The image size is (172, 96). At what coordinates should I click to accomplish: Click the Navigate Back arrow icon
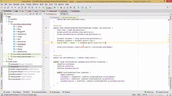pos(36,7)
